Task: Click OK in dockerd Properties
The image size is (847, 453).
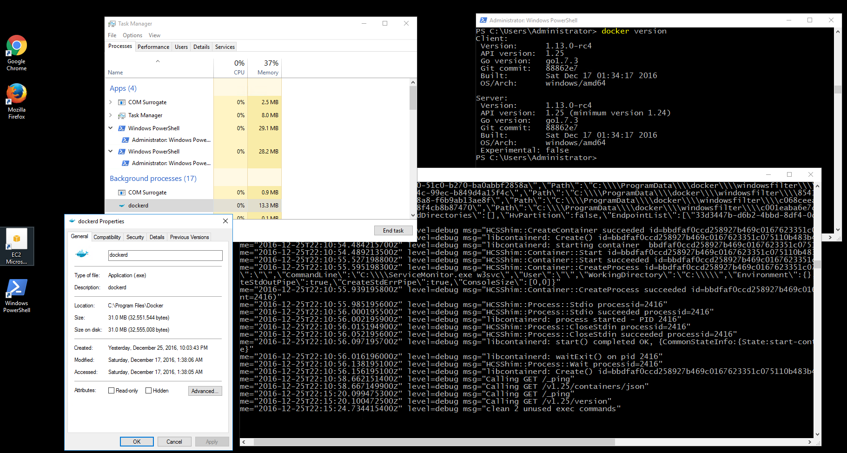Action: [x=137, y=442]
